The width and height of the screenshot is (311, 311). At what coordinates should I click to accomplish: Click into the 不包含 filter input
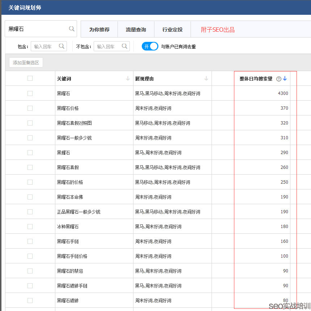[107, 47]
